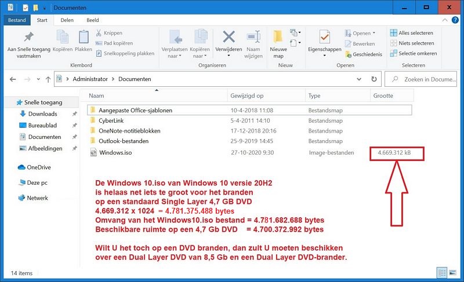The height and width of the screenshot is (282, 464).
Task: Switch to large thumbnails view icon
Action: [453, 273]
